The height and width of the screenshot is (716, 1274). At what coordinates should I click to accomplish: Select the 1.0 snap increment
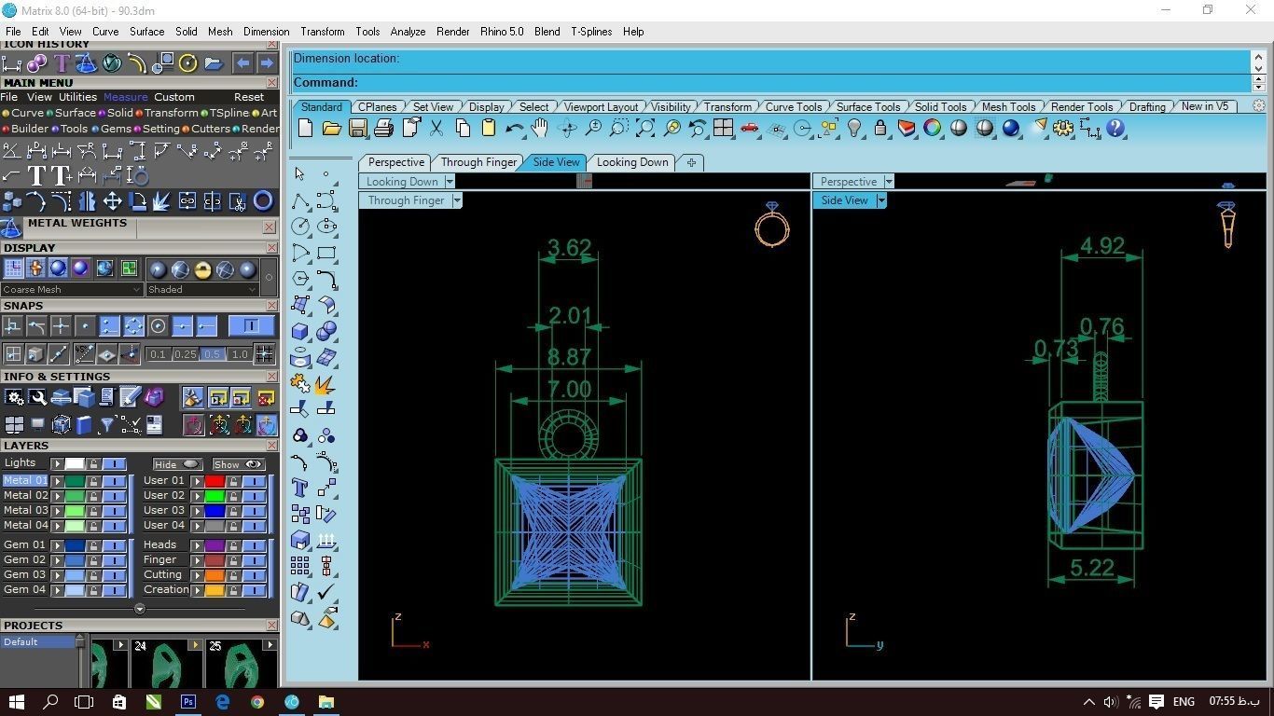click(240, 354)
